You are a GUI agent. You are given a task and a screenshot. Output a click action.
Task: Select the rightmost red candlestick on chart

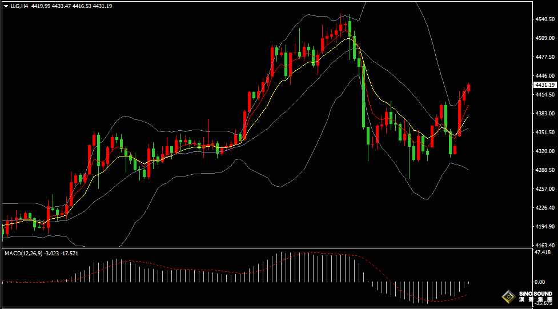tap(469, 89)
